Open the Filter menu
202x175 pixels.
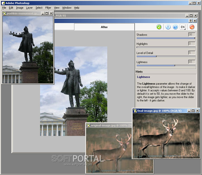point(48,8)
